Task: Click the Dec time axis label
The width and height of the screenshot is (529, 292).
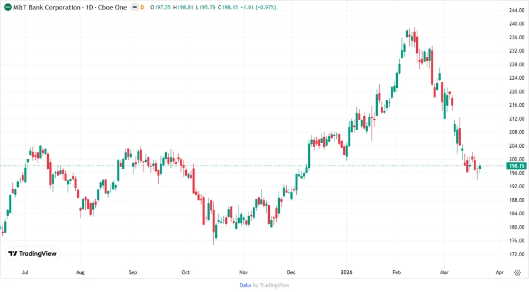Action: pos(291,272)
